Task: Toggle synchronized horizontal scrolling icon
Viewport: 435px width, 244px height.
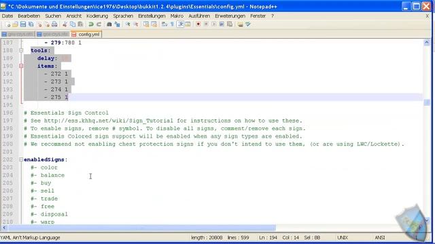Action: click(x=154, y=24)
